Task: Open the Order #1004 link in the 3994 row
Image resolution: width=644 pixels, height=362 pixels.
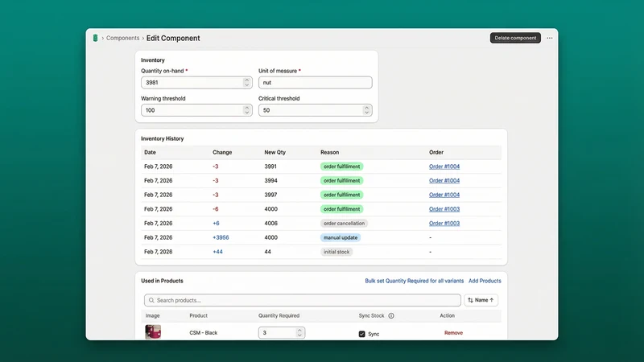Action: click(444, 180)
